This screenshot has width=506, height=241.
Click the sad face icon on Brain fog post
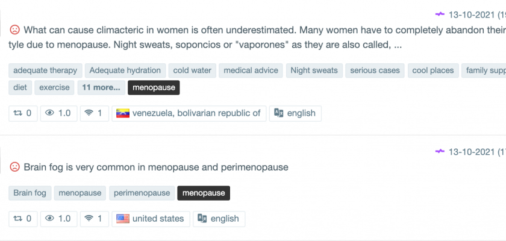tap(14, 167)
